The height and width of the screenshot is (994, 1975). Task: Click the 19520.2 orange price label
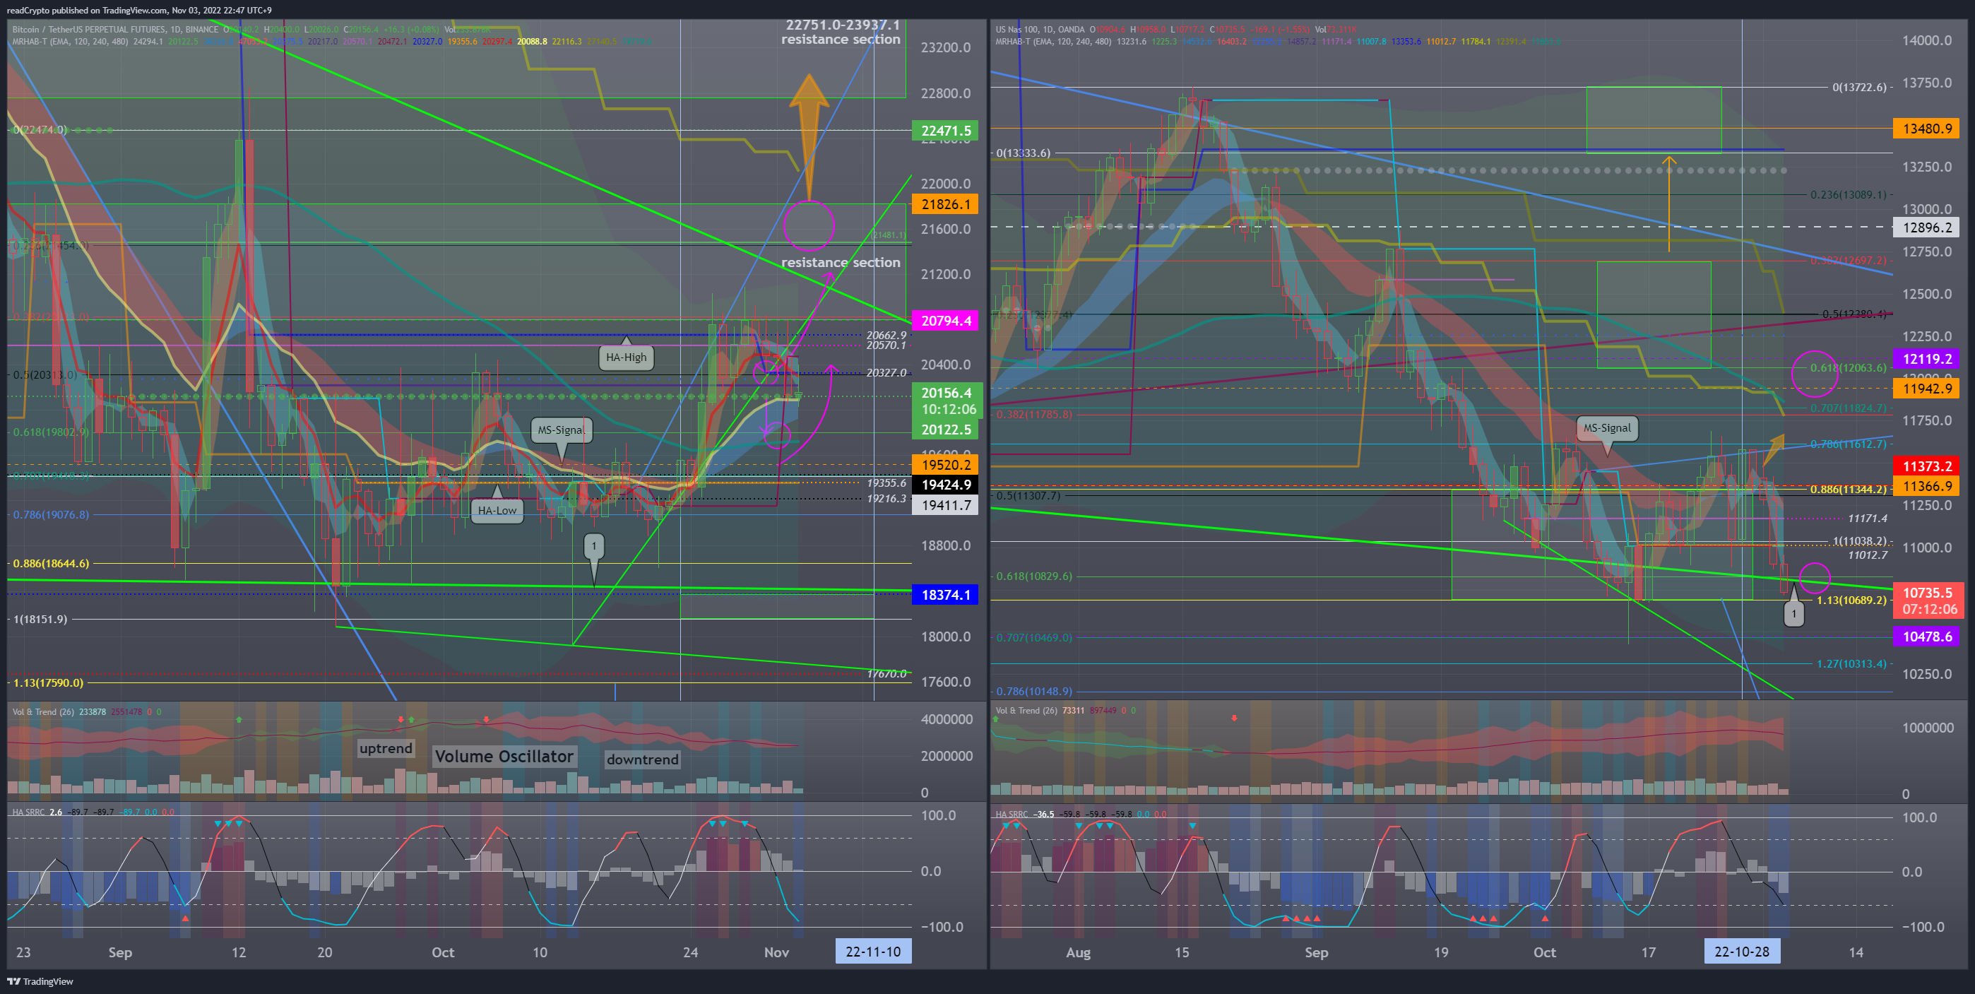coord(945,464)
